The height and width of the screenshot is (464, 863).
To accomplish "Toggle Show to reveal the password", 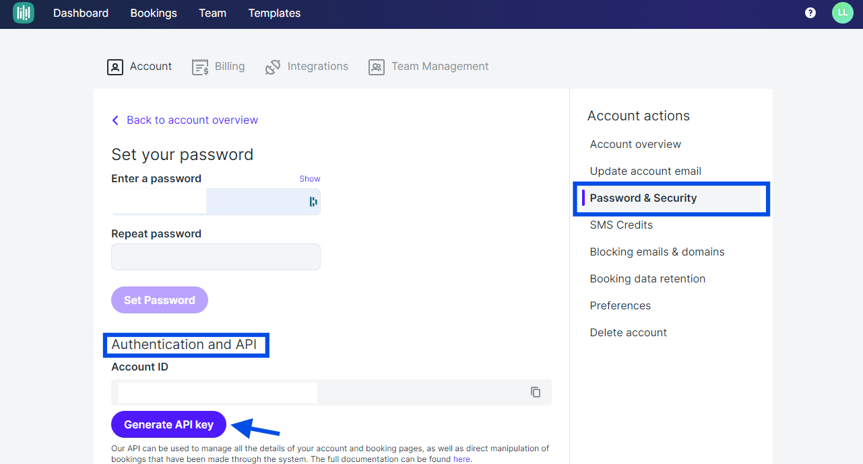I will click(309, 178).
